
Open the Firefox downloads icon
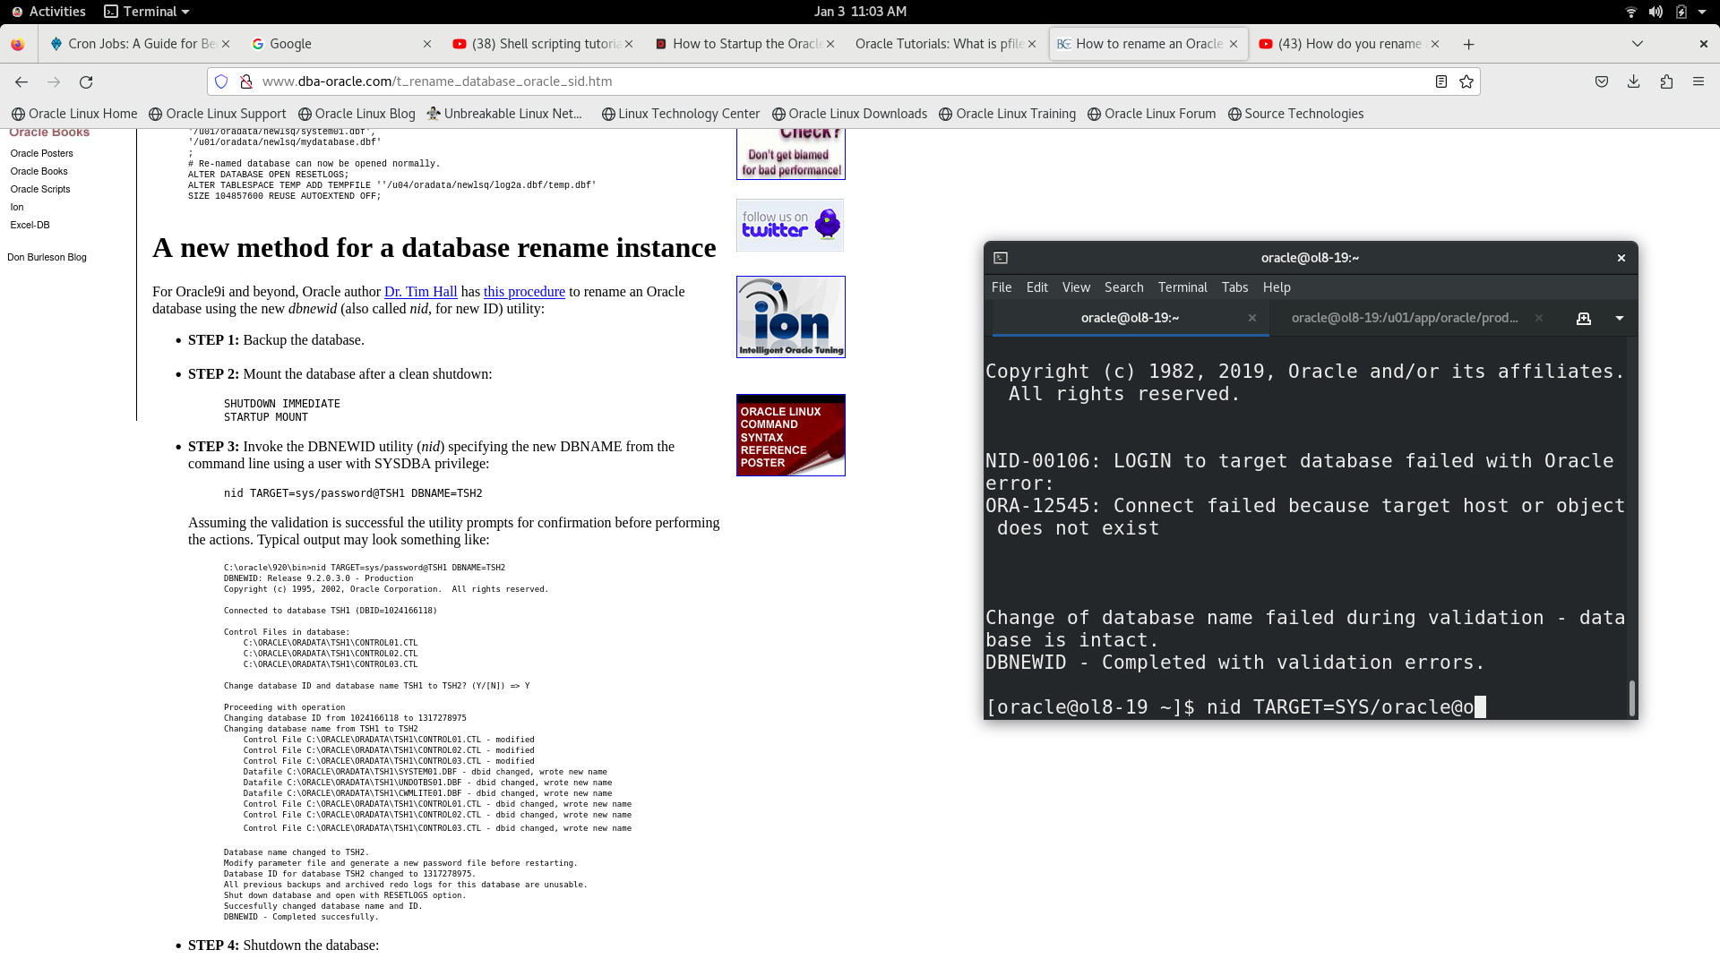(1633, 81)
